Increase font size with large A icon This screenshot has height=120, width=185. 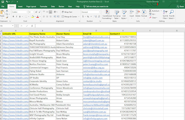point(36,12)
